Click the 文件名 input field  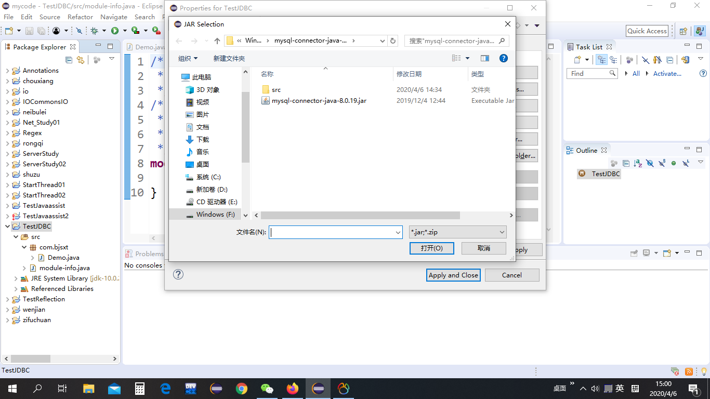pyautogui.click(x=335, y=232)
